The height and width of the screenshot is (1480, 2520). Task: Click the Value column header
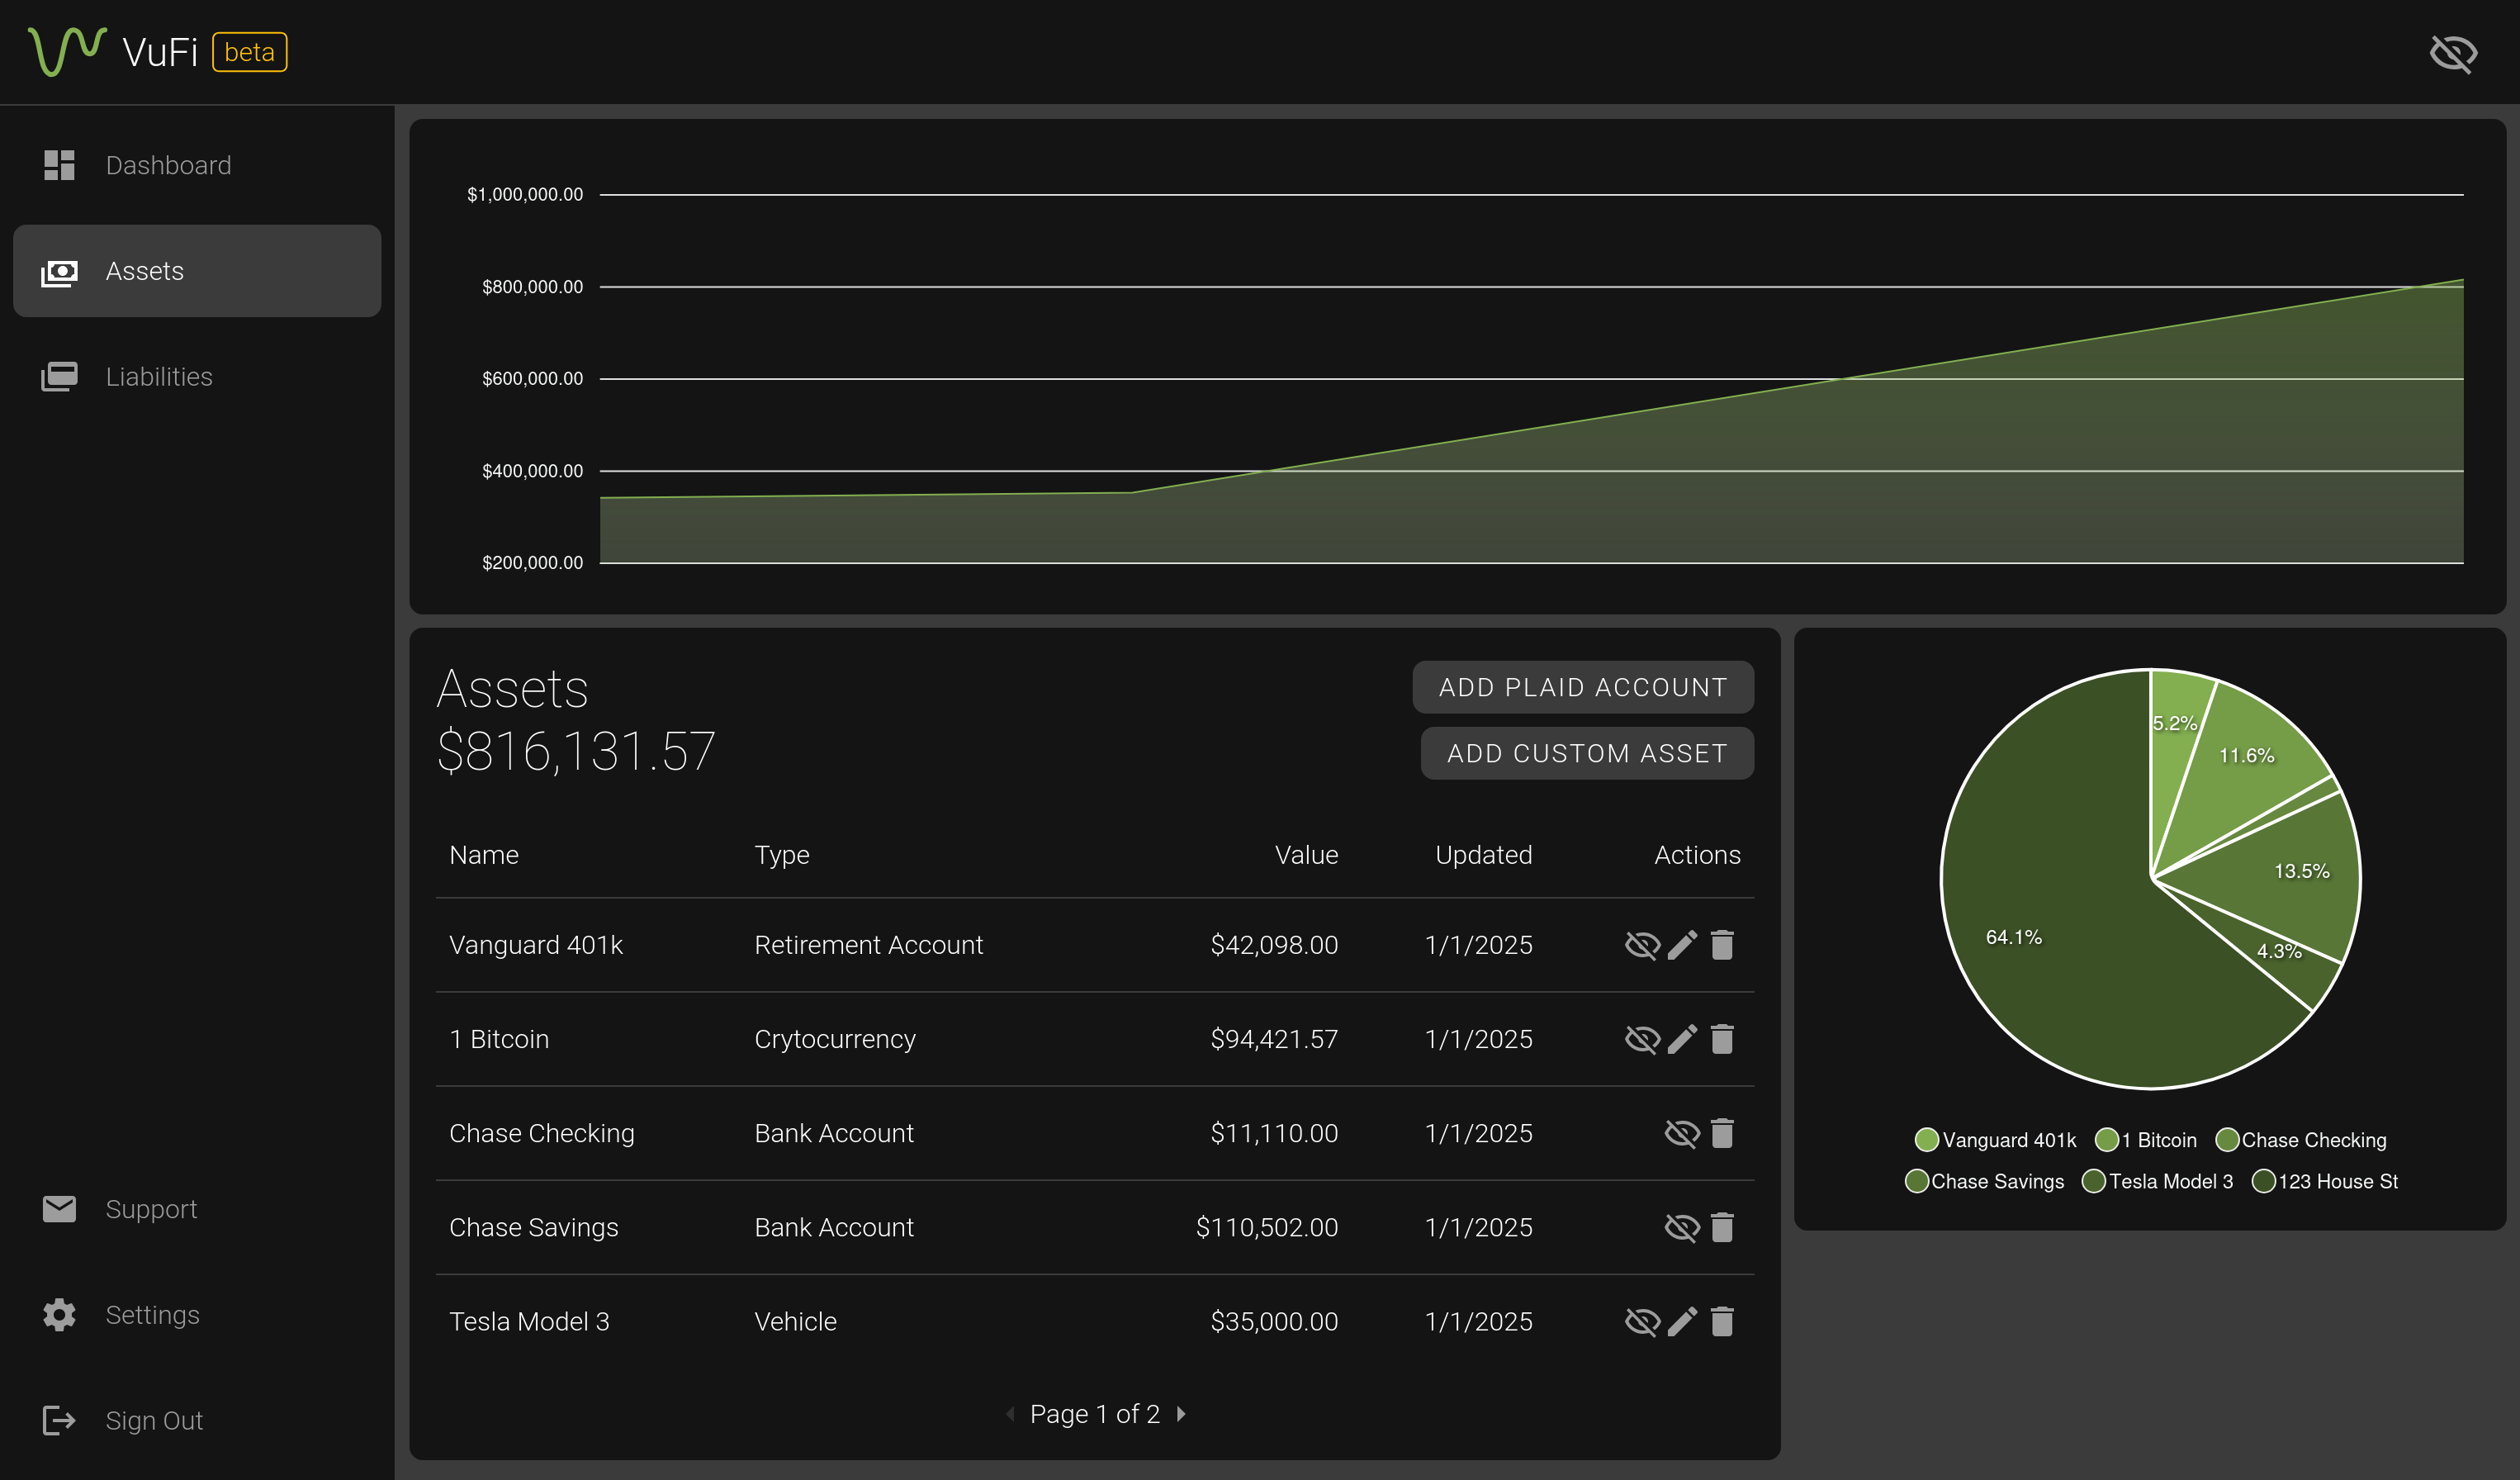[x=1306, y=855]
